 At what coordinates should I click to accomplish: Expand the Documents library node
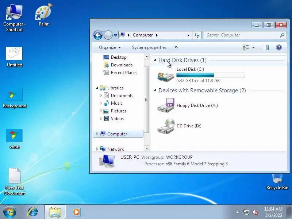[x=101, y=96]
